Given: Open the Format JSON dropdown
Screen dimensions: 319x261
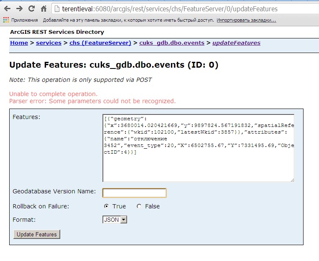Looking at the screenshot, I should pyautogui.click(x=115, y=220).
